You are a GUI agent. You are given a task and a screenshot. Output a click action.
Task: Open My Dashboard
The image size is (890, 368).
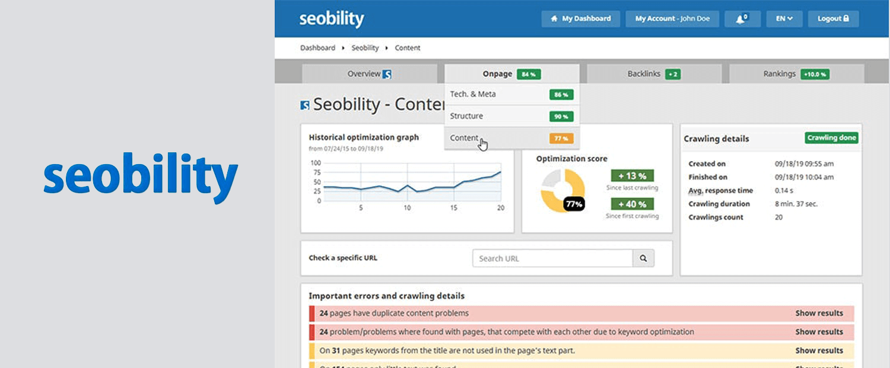tap(581, 18)
